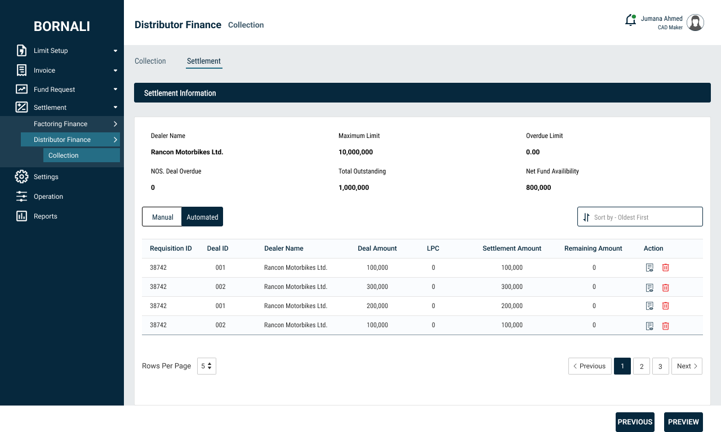721x432 pixels.
Task: Click the Fund Request chart icon
Action: (21, 89)
